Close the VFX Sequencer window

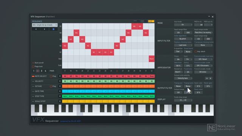point(213,17)
